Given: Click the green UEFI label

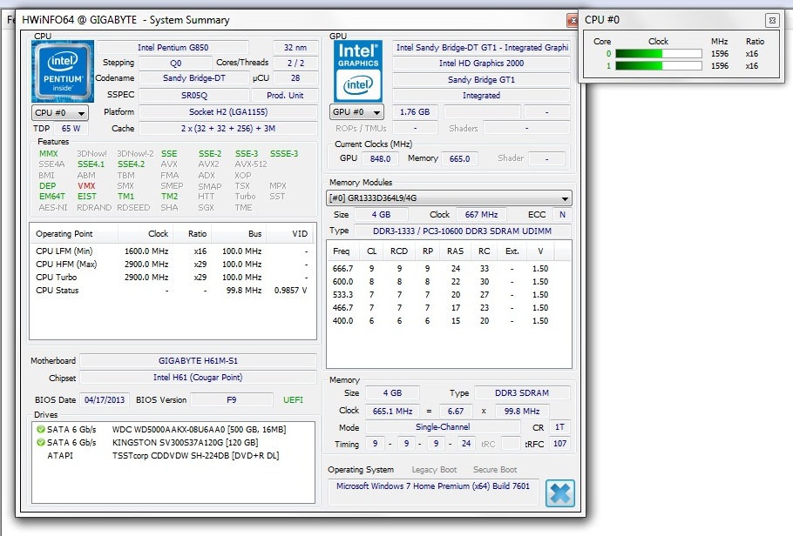Looking at the screenshot, I should tap(293, 399).
